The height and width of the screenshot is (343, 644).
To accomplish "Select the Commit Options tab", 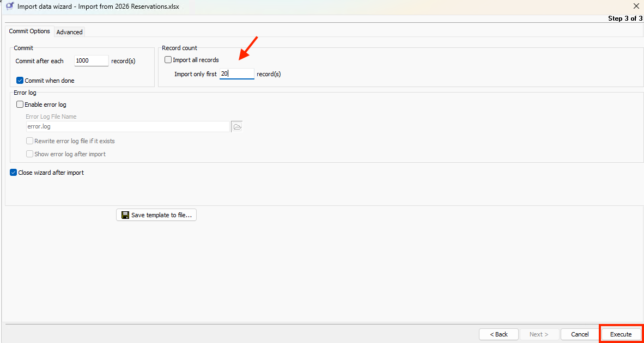I will 29,32.
